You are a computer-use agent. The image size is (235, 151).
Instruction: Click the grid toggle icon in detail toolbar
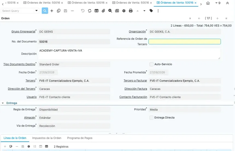coord(46,147)
